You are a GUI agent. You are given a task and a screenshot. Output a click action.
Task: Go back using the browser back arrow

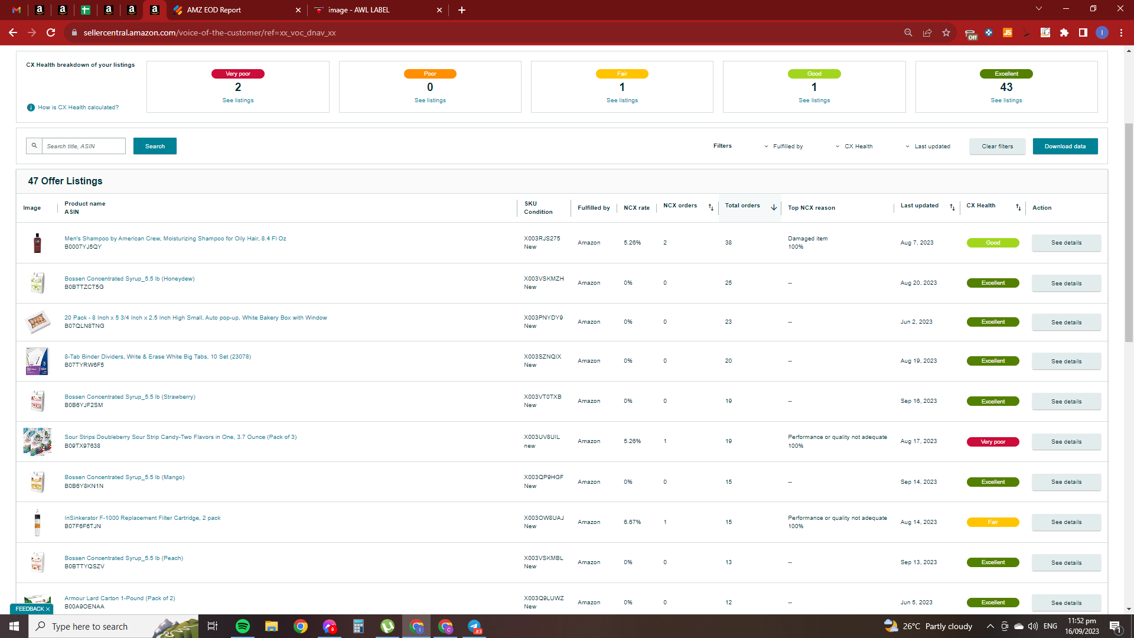13,32
